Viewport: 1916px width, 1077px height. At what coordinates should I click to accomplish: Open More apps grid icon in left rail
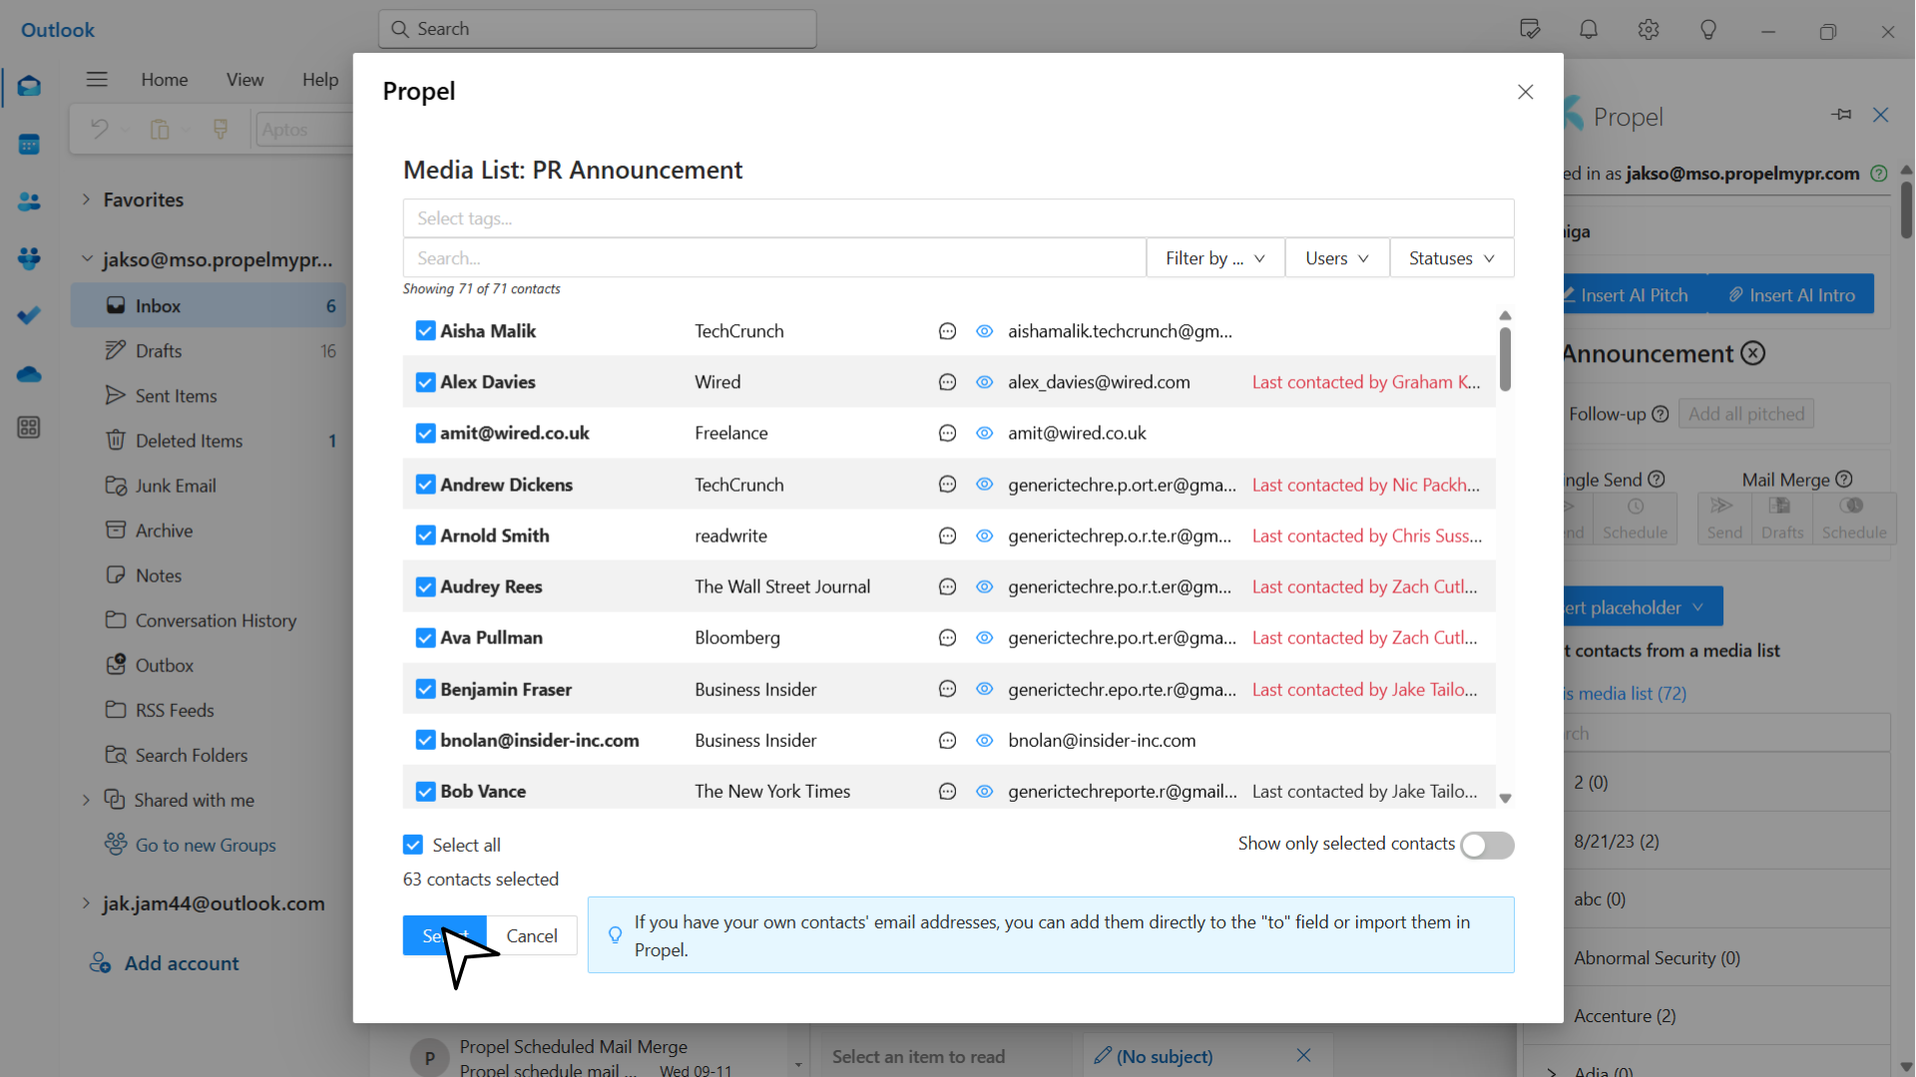29,428
